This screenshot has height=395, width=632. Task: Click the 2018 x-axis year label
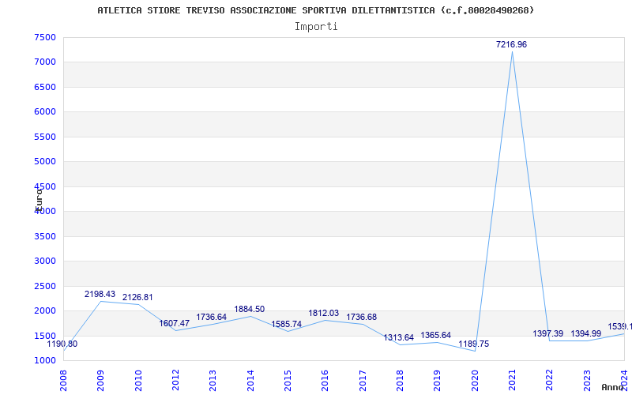(400, 379)
